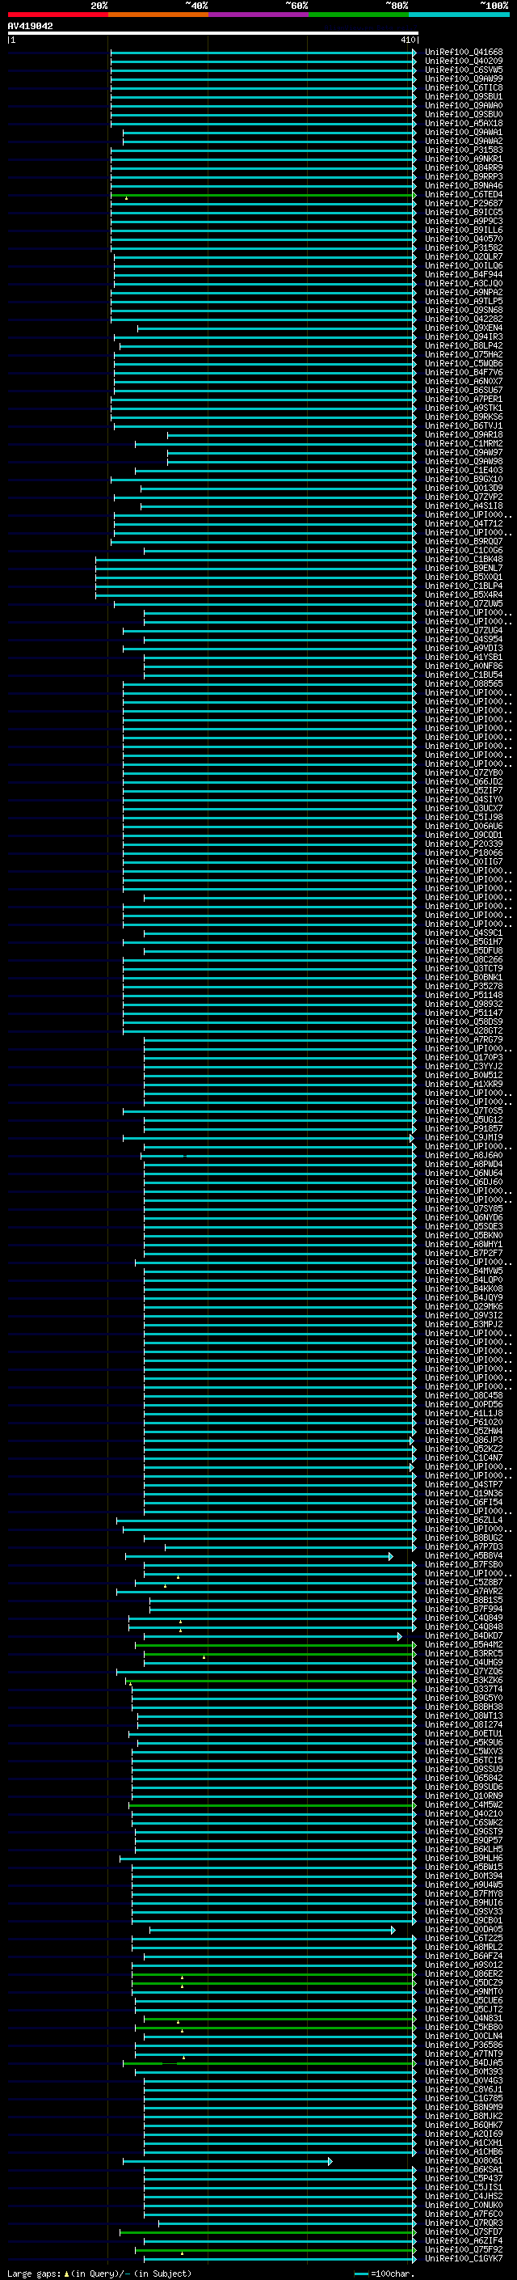
Task: Select the UniRef100_Q5CUE6 label
Action: click(464, 2001)
